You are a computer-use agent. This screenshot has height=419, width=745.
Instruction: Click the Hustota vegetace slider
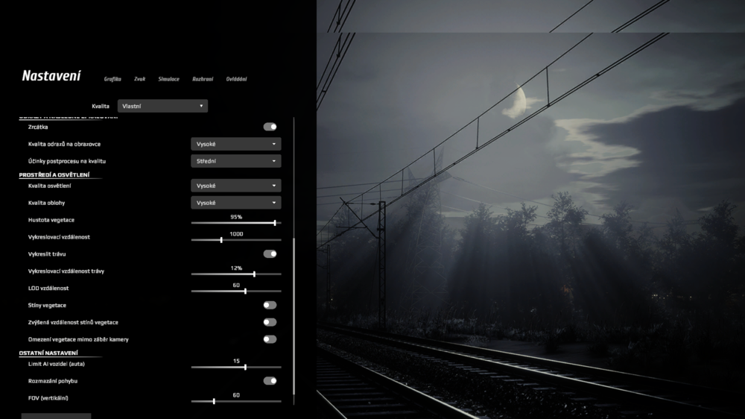[236, 223]
